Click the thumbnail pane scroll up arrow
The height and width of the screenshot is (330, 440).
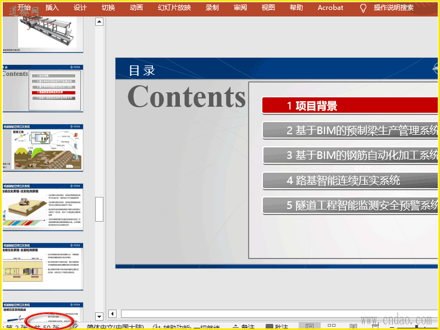100,21
